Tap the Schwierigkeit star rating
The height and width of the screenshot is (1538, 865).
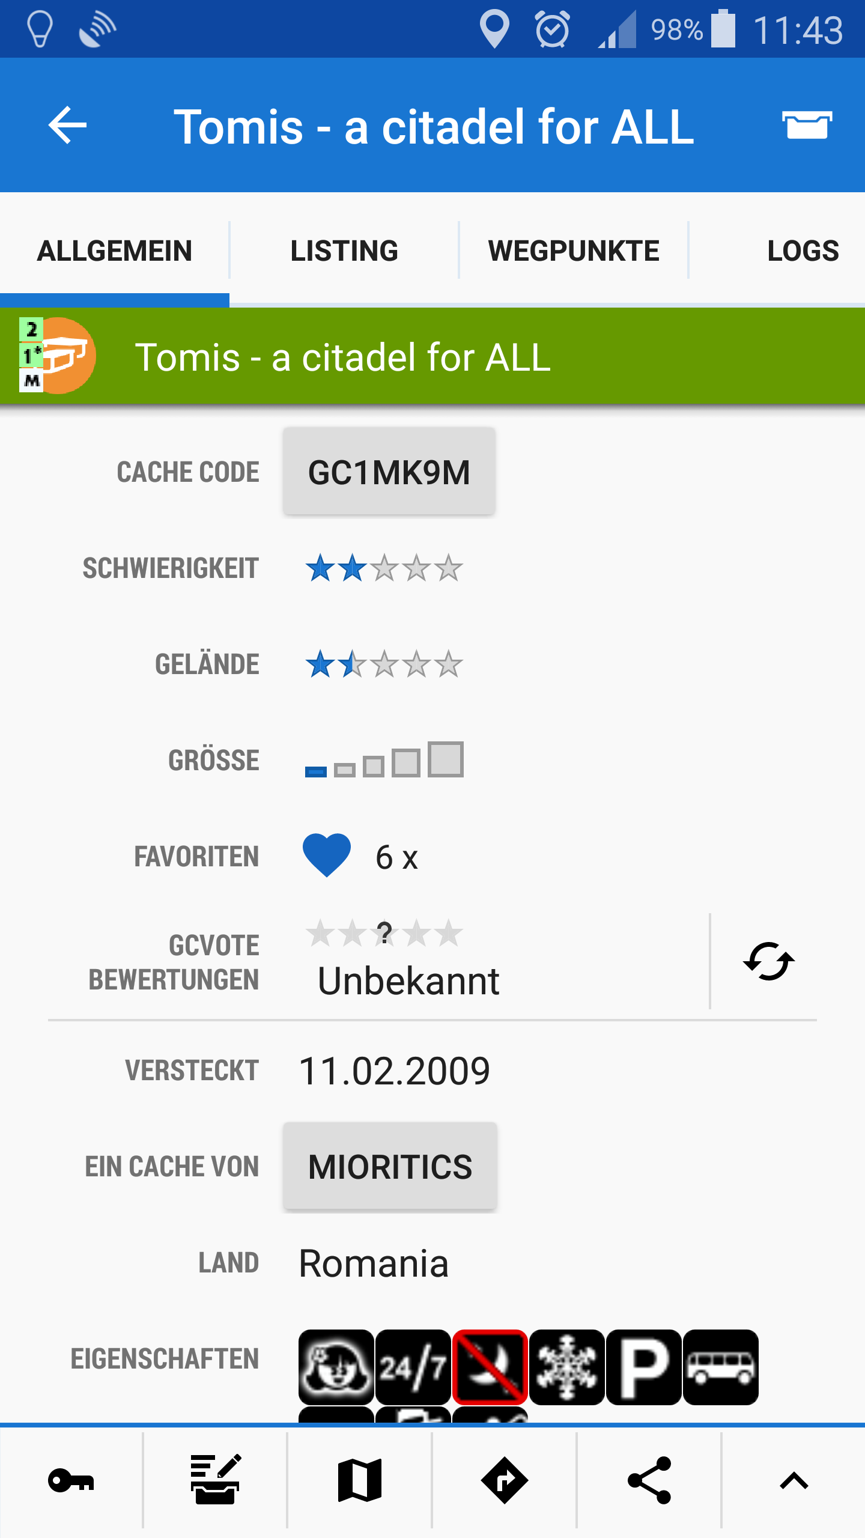384,568
